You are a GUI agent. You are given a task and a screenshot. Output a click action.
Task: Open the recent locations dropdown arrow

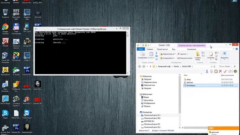(x=147, y=66)
